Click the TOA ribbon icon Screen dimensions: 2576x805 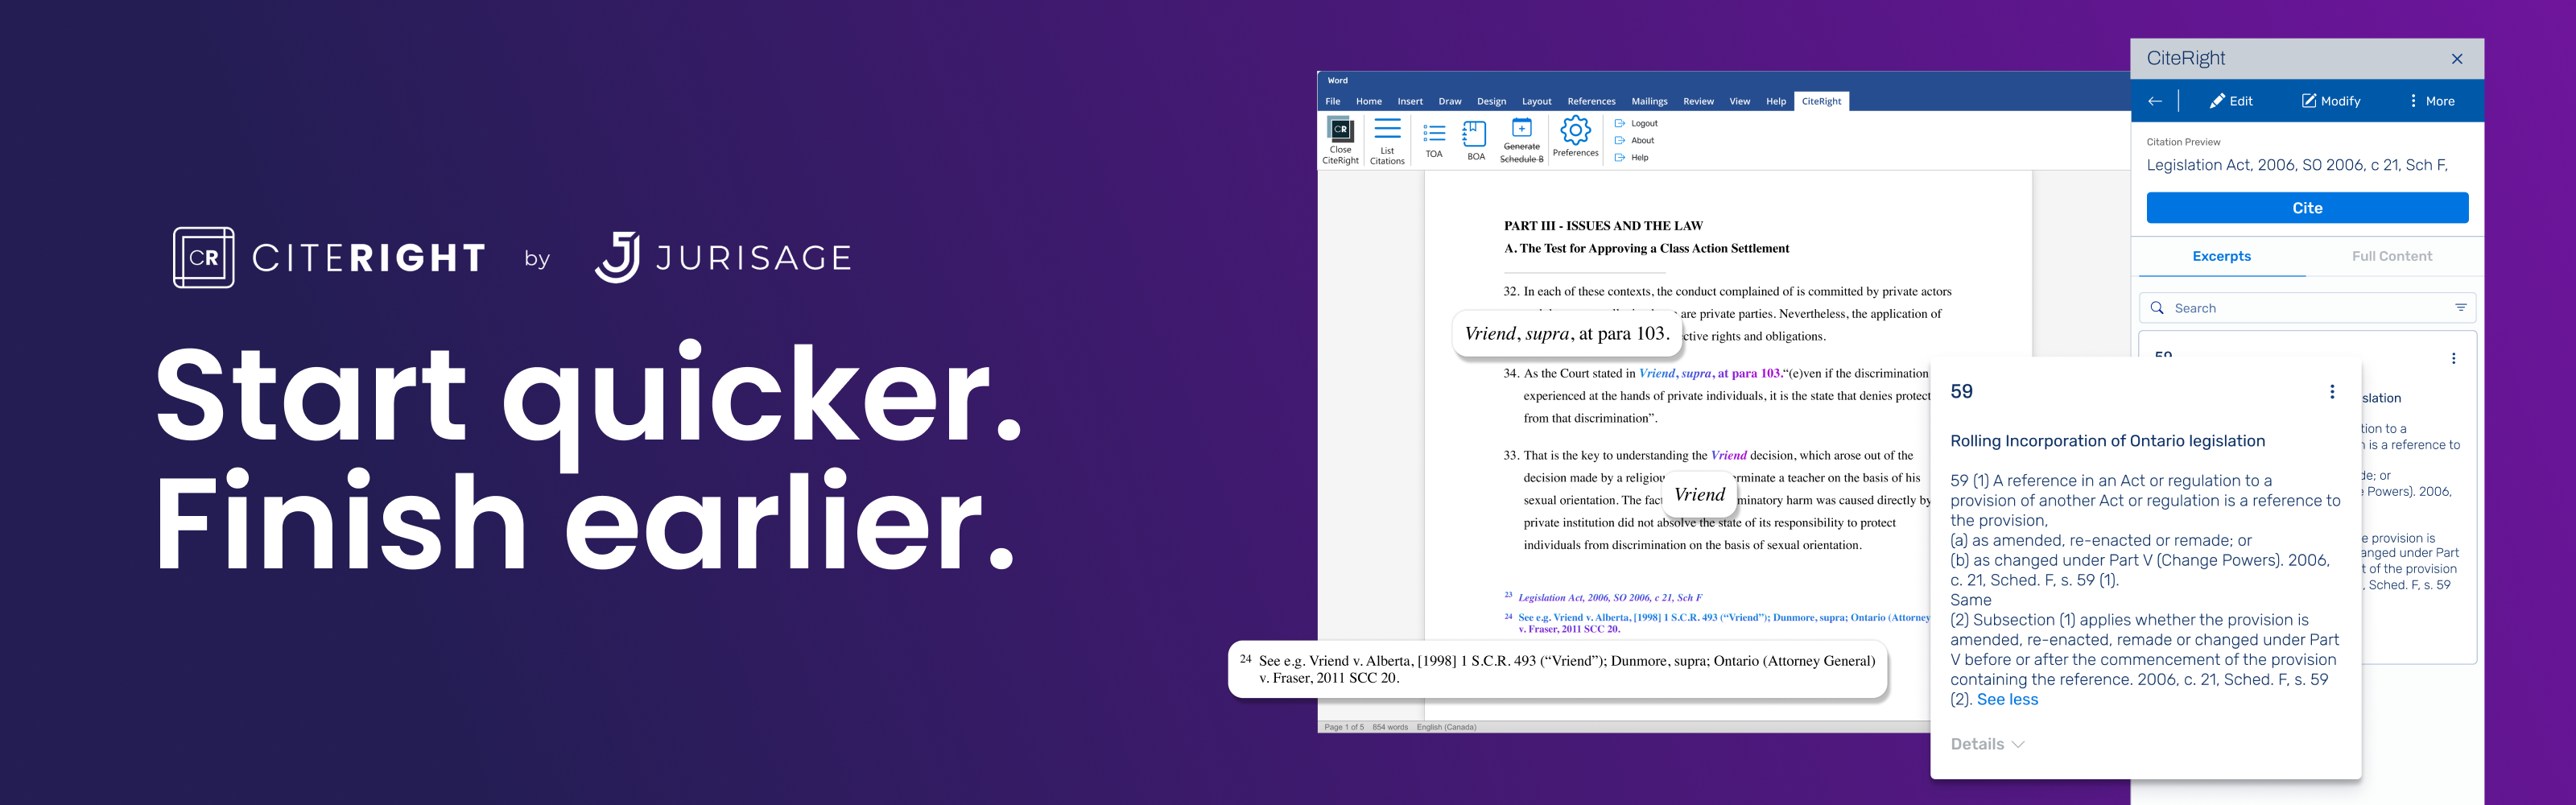(x=1434, y=141)
